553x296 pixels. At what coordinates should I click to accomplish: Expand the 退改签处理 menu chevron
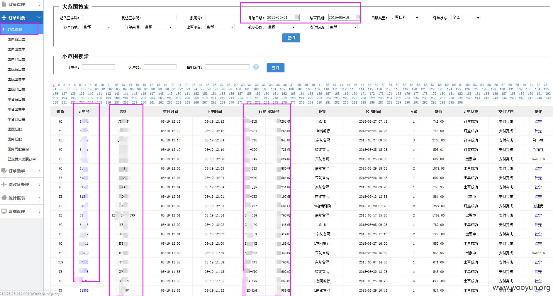39,185
